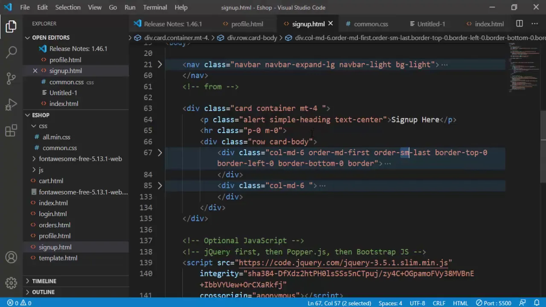Open cart.html in the file tree
The height and width of the screenshot is (307, 546).
(51, 181)
